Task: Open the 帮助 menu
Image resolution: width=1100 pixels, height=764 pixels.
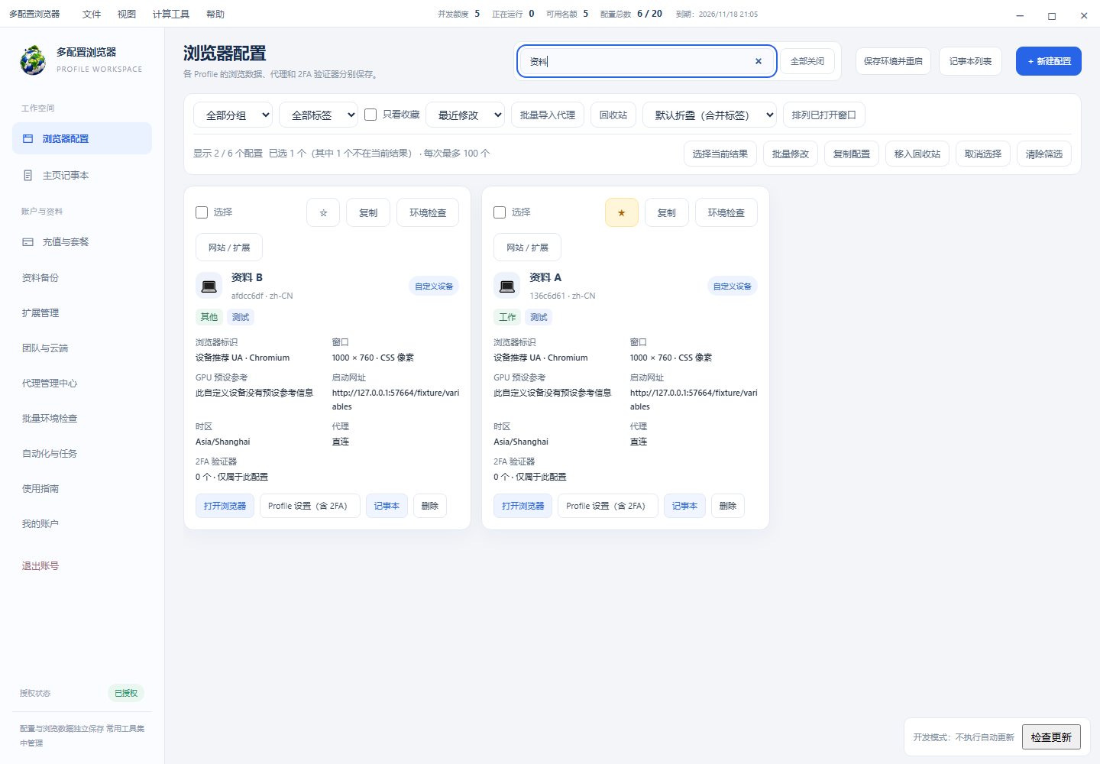Action: point(215,14)
